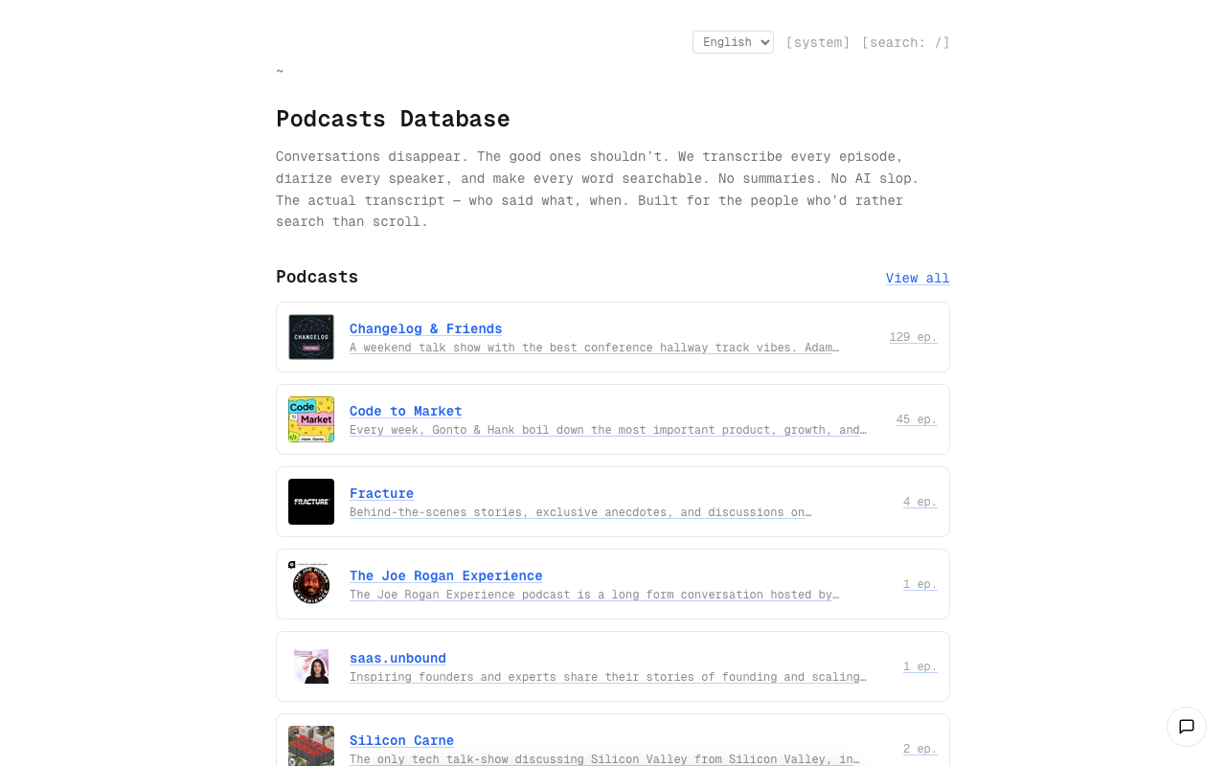
Task: Click the Code to Market logo
Action: [x=311, y=419]
